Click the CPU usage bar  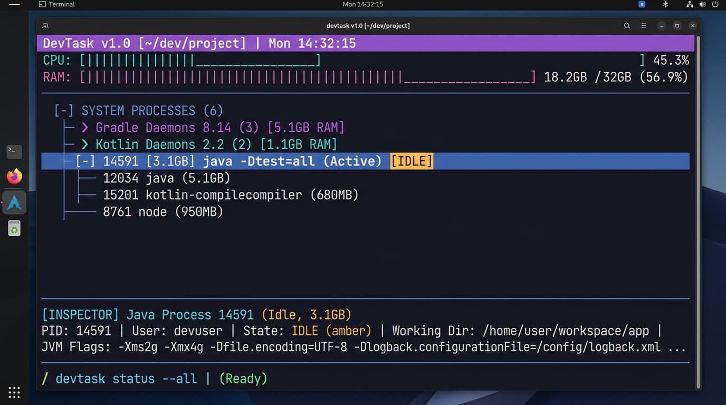pyautogui.click(x=200, y=61)
